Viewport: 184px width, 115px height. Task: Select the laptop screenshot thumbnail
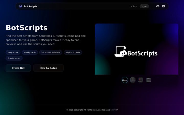point(141,80)
